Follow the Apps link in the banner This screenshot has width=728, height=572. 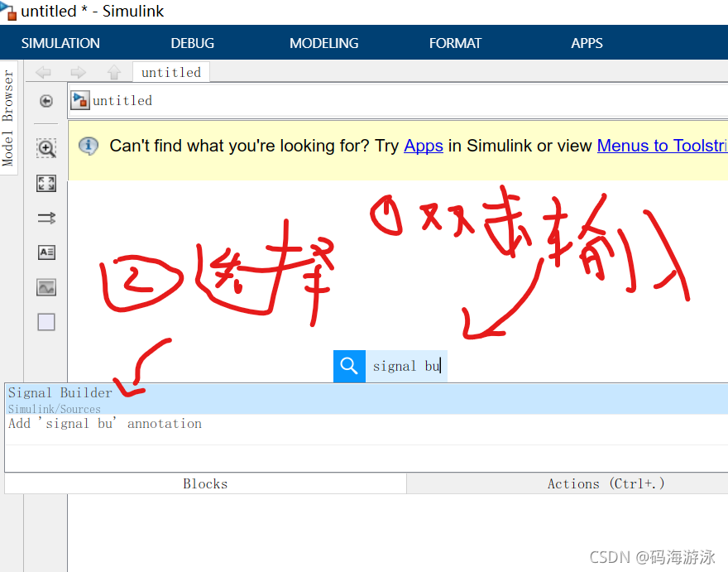[424, 146]
